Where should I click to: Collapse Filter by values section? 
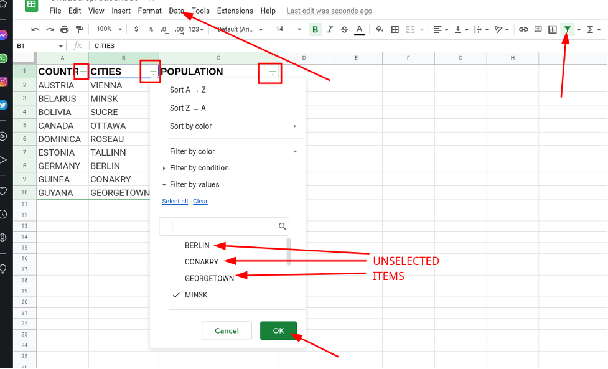(x=228, y=184)
